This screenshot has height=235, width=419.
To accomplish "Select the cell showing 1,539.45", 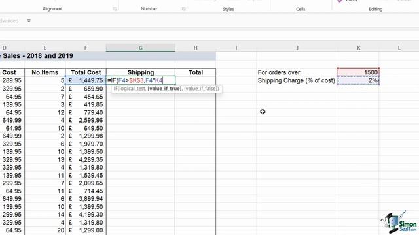I will coord(86,176).
